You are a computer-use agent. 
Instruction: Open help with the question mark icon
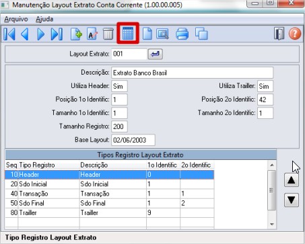pos(295,34)
